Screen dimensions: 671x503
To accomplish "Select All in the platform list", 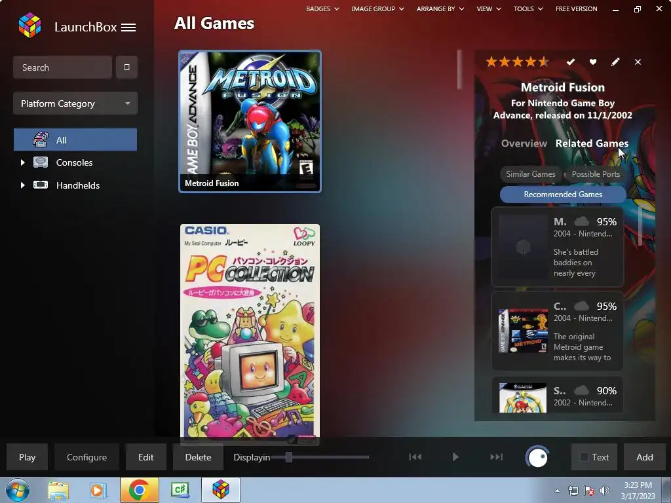I will coord(75,140).
